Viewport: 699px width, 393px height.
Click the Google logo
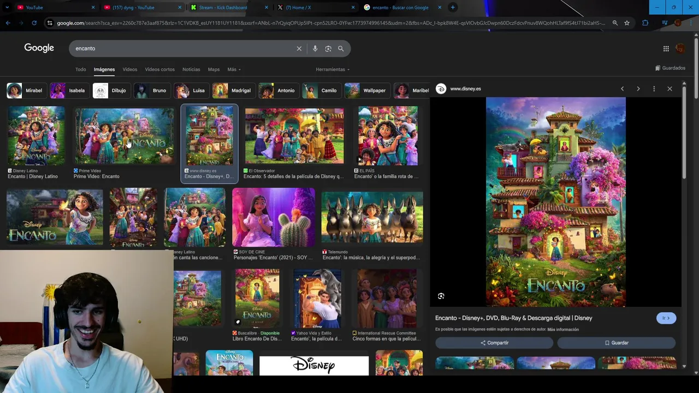click(x=39, y=48)
